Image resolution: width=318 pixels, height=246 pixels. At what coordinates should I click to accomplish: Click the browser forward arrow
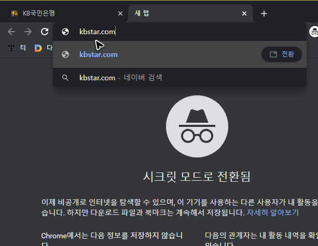[x=28, y=32]
